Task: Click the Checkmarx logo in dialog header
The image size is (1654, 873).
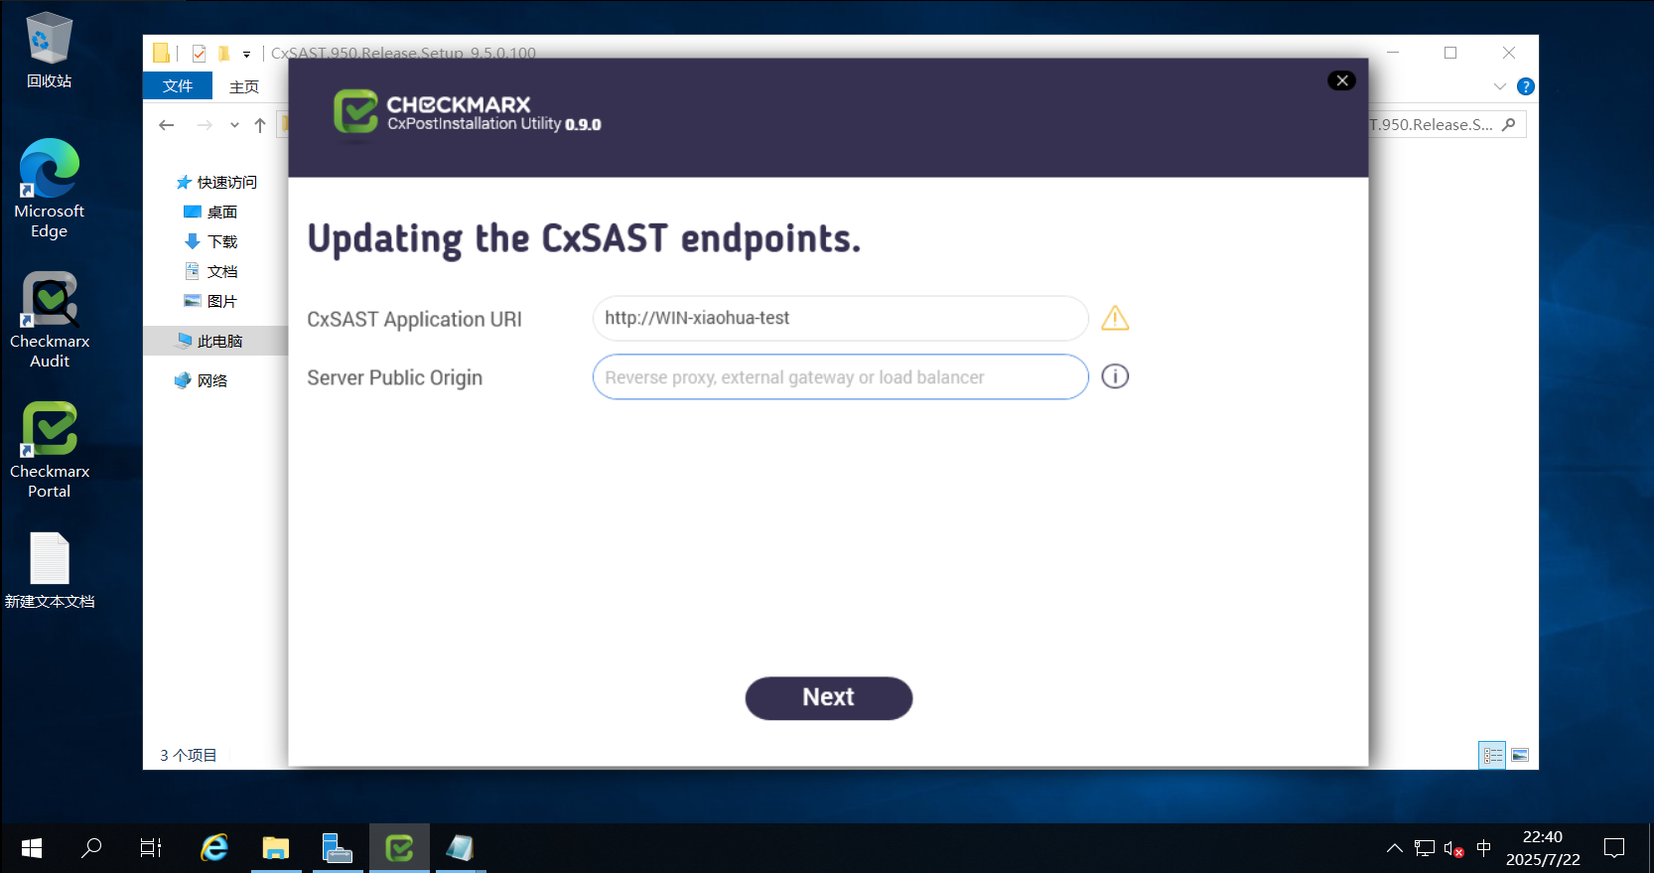Action: click(x=355, y=111)
